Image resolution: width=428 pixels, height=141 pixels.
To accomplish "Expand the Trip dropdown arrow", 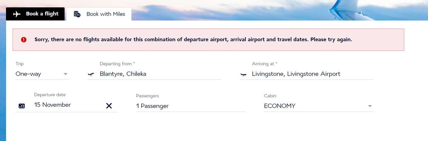I will (x=66, y=74).
